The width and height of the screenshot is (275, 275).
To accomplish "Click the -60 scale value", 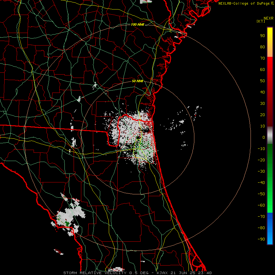I will coord(261,205).
